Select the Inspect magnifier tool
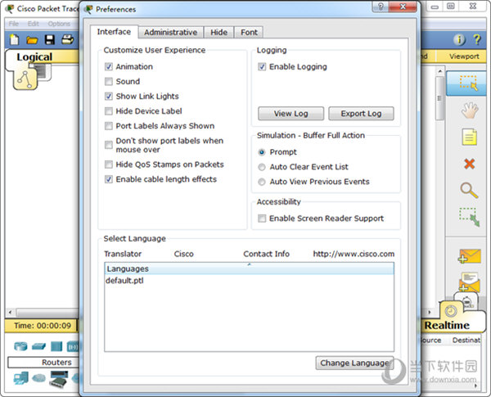 pos(469,191)
